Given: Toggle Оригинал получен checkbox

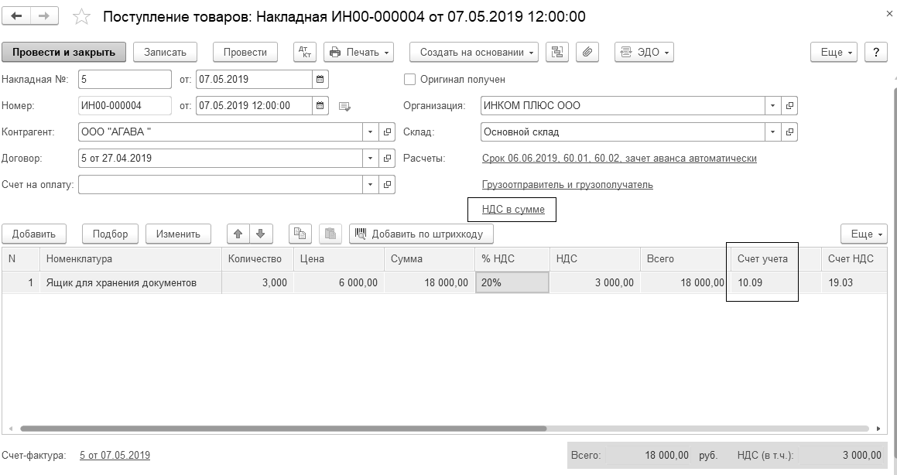Looking at the screenshot, I should coord(409,80).
